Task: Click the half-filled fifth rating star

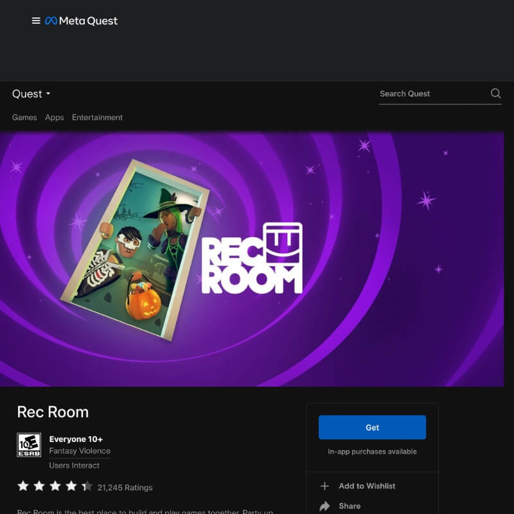Action: [87, 486]
